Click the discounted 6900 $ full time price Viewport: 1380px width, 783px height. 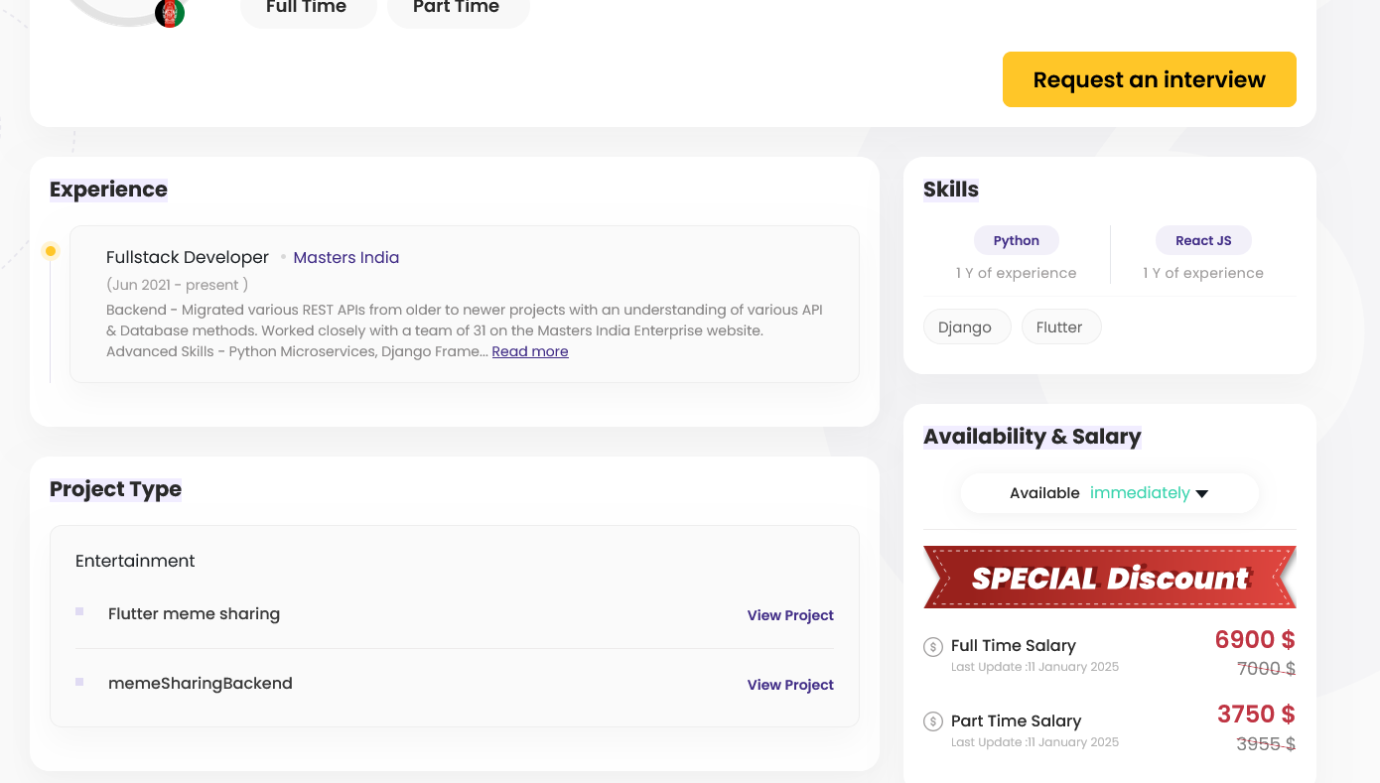click(x=1255, y=640)
